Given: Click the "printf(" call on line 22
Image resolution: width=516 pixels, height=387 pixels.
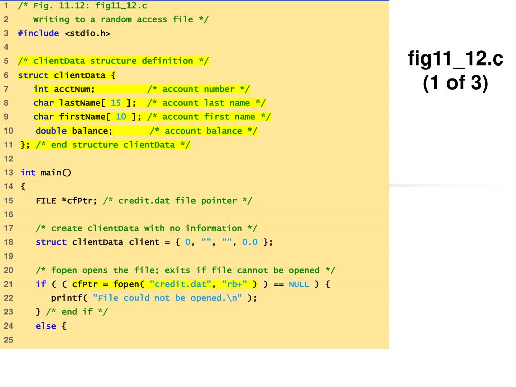Looking at the screenshot, I should [69, 298].
